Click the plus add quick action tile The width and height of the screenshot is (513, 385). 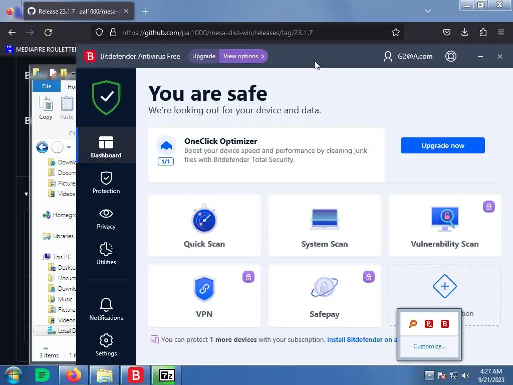[x=444, y=286]
